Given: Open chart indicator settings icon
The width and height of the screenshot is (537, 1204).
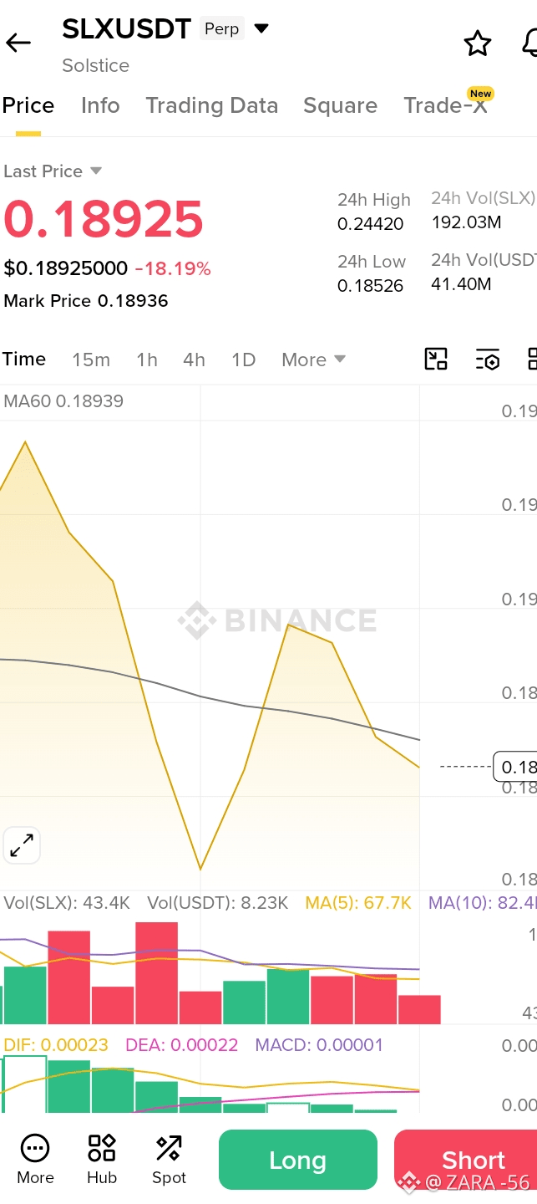Looking at the screenshot, I should (488, 360).
